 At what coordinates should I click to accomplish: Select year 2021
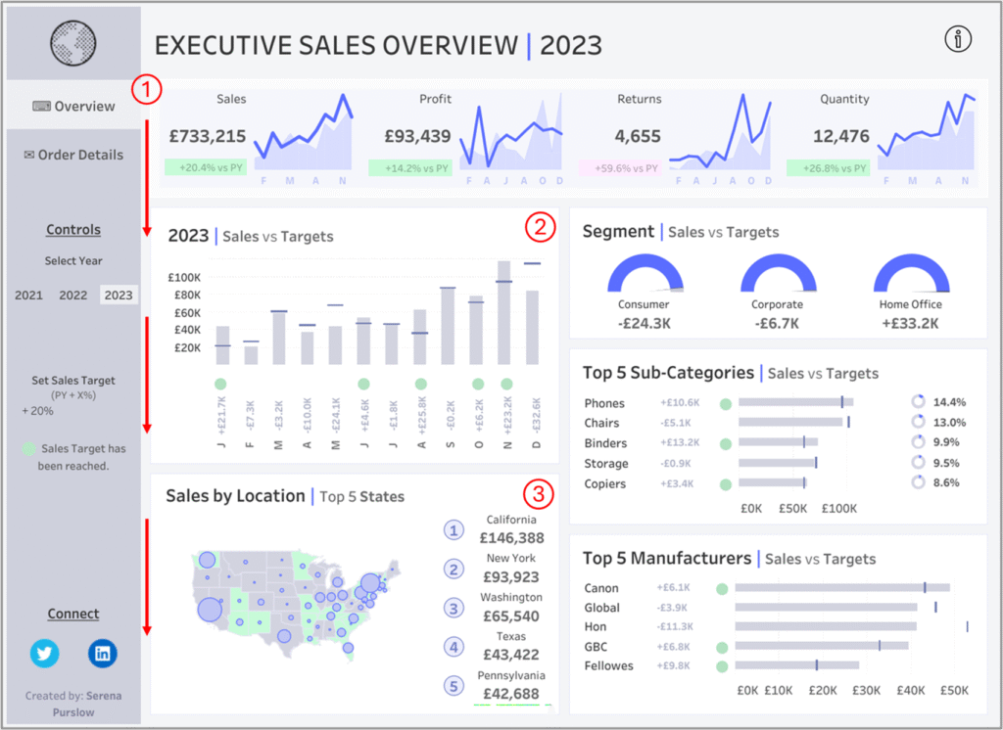point(28,295)
